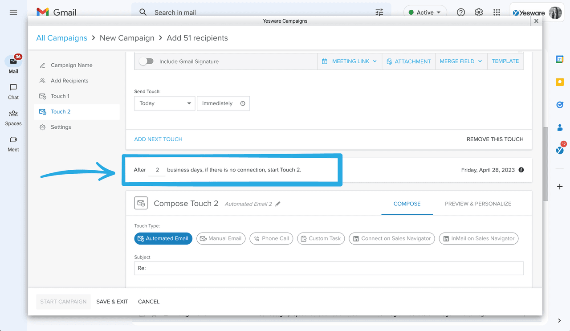
Task: Open Add Recipients step
Action: 69,80
